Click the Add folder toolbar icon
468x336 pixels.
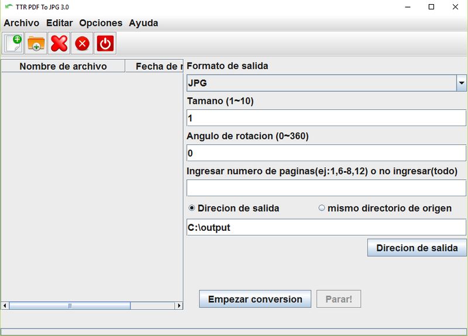tap(36, 43)
